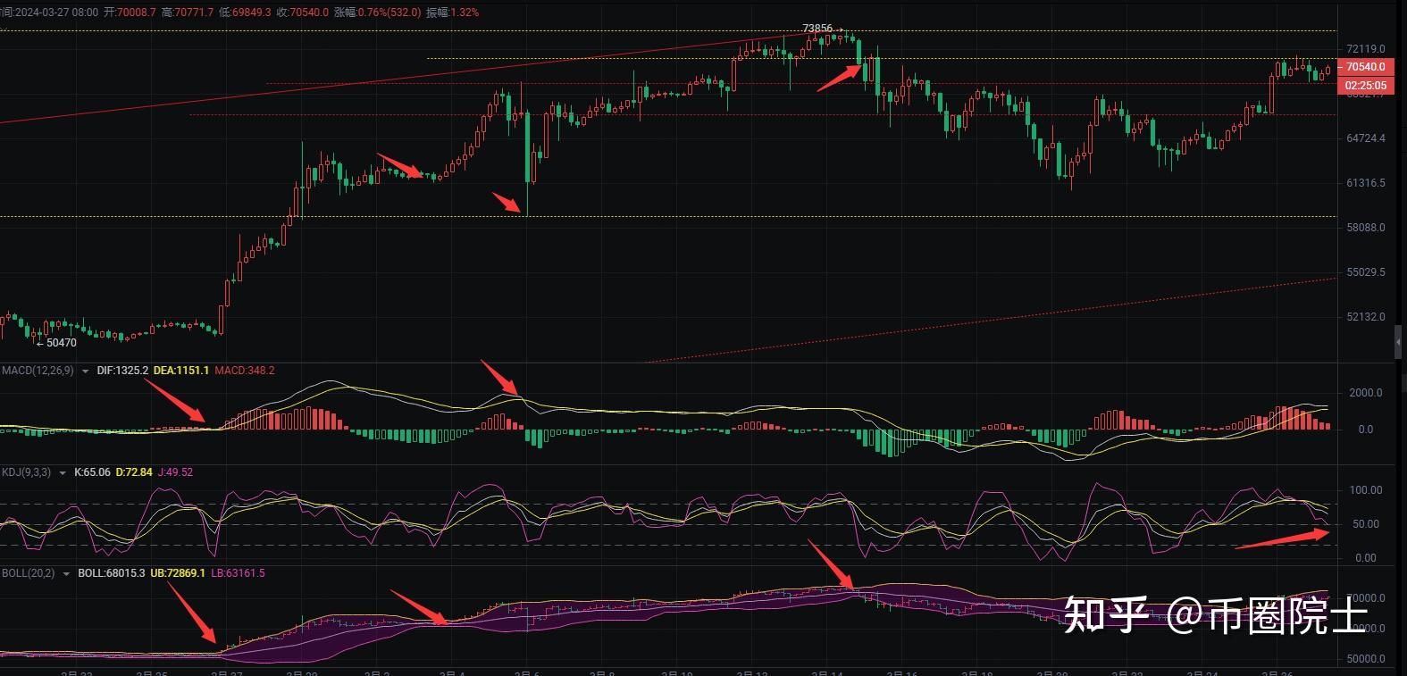1407x676 pixels.
Task: Click the right side panel collapse arrow
Action: (x=1398, y=342)
